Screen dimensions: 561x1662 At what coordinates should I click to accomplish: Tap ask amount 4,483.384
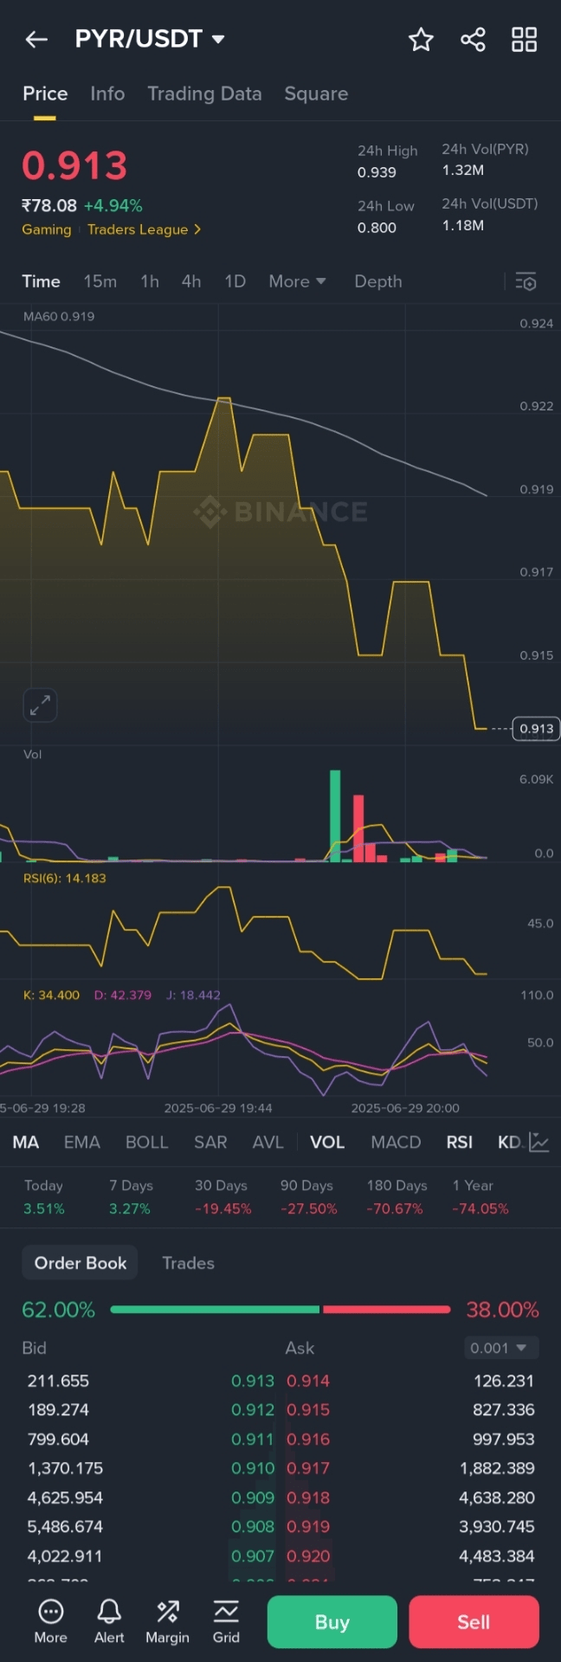pyautogui.click(x=497, y=1556)
